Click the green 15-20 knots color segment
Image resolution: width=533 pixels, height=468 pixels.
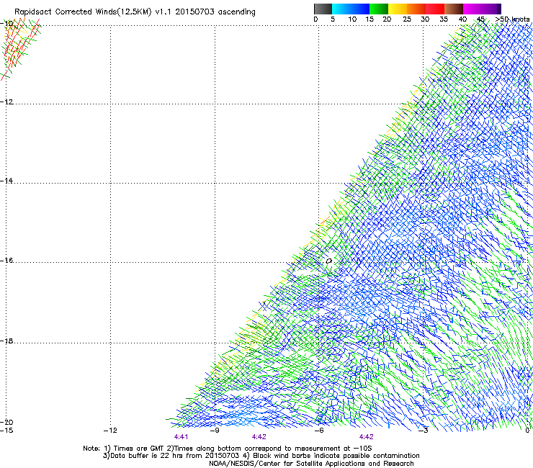(x=379, y=9)
